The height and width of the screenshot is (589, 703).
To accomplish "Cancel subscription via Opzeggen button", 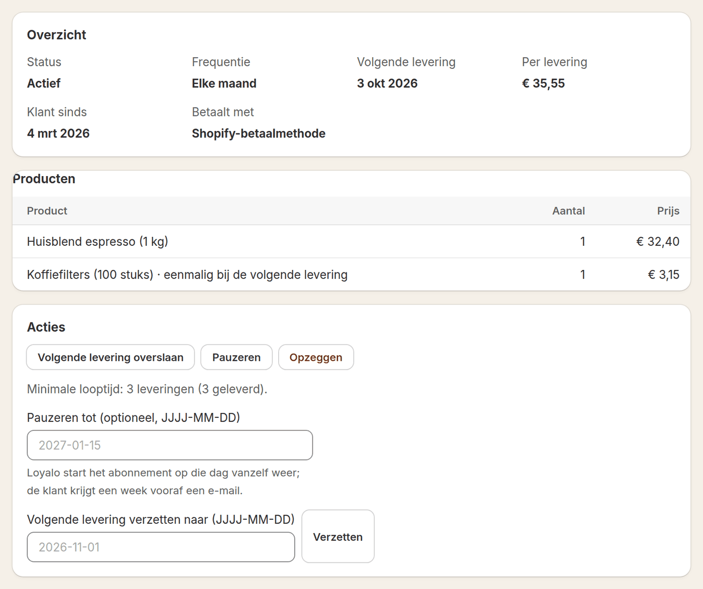I will (316, 357).
